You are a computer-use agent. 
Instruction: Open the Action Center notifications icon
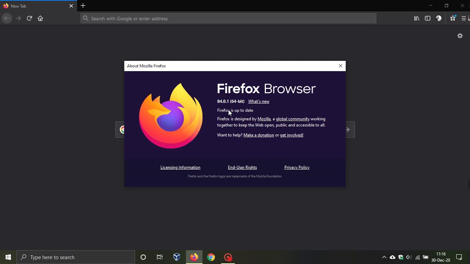[x=459, y=257]
